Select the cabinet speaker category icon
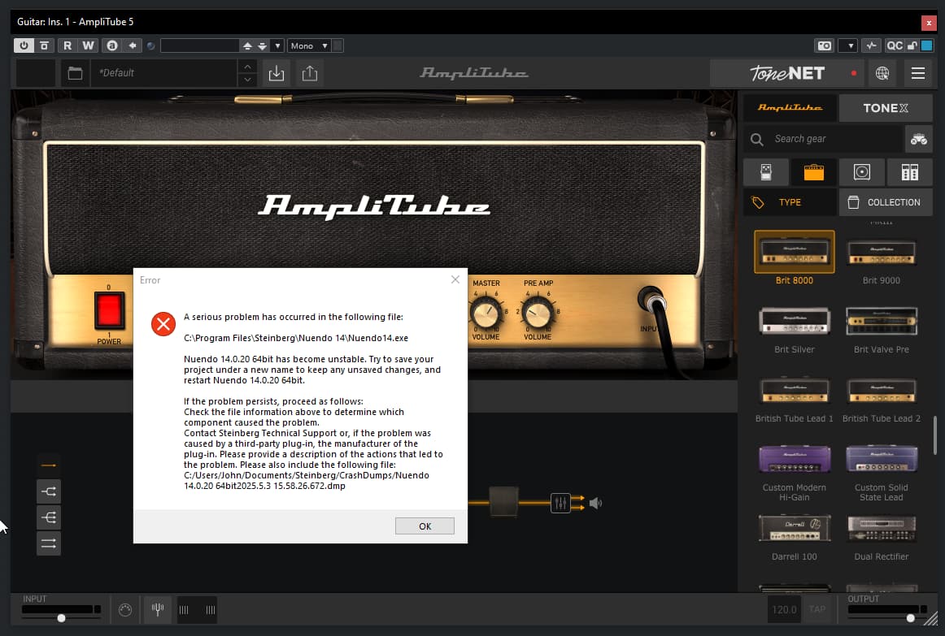945x636 pixels. [x=862, y=172]
